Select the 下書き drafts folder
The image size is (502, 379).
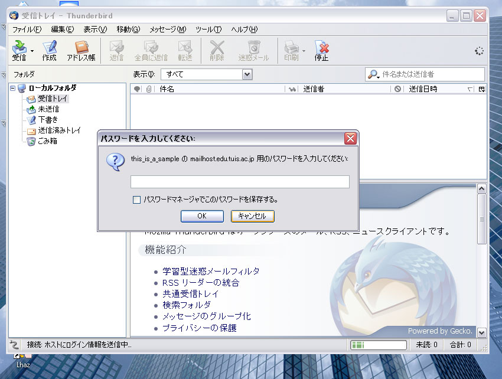48,120
